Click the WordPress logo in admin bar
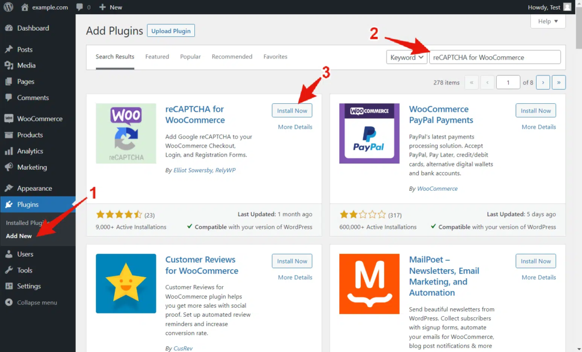This screenshot has width=582, height=352. pyautogui.click(x=9, y=7)
